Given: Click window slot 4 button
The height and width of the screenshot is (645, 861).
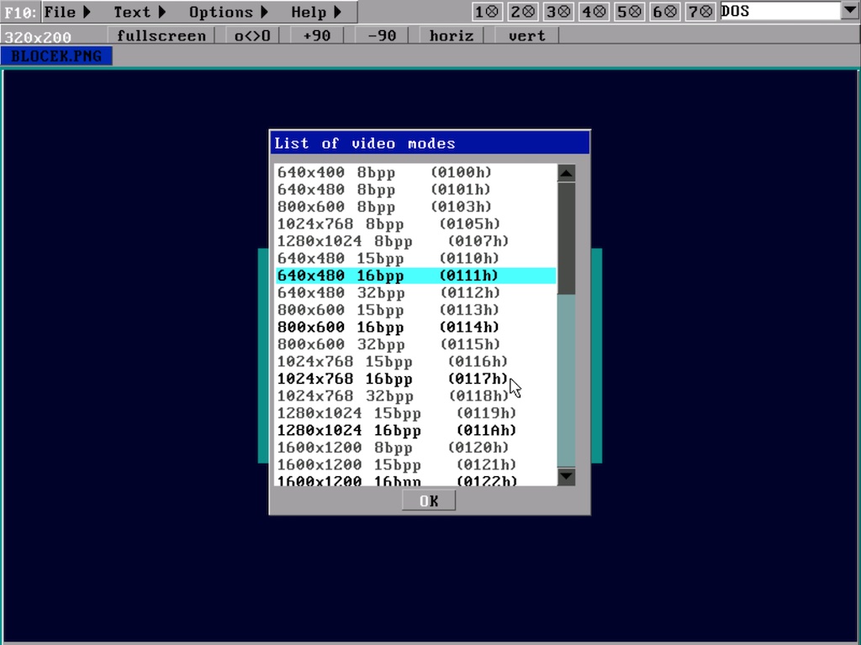Looking at the screenshot, I should (594, 12).
